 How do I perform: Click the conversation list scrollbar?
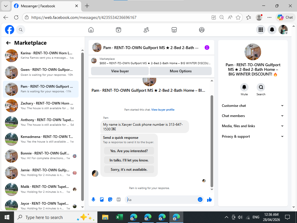82,127
